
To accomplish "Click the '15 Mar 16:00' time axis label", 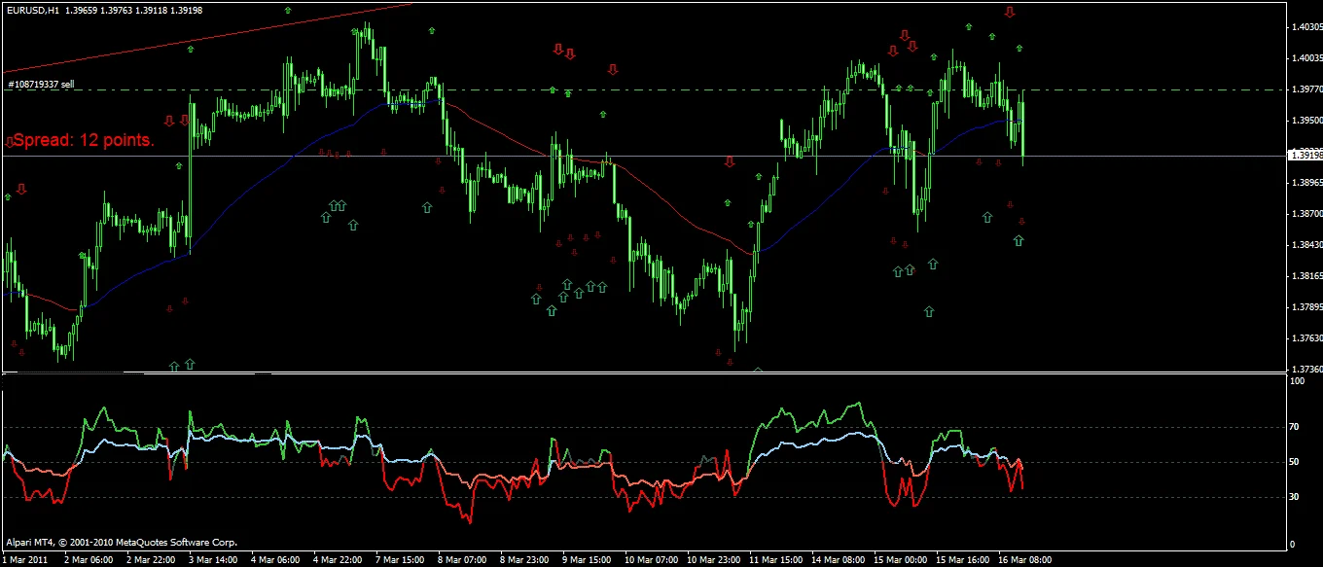I will 962,560.
